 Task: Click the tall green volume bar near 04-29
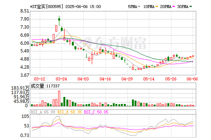point(133,103)
